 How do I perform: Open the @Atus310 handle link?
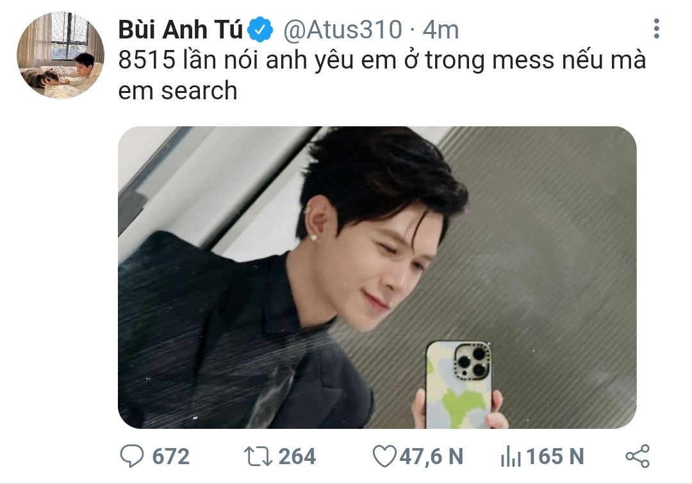pos(342,29)
